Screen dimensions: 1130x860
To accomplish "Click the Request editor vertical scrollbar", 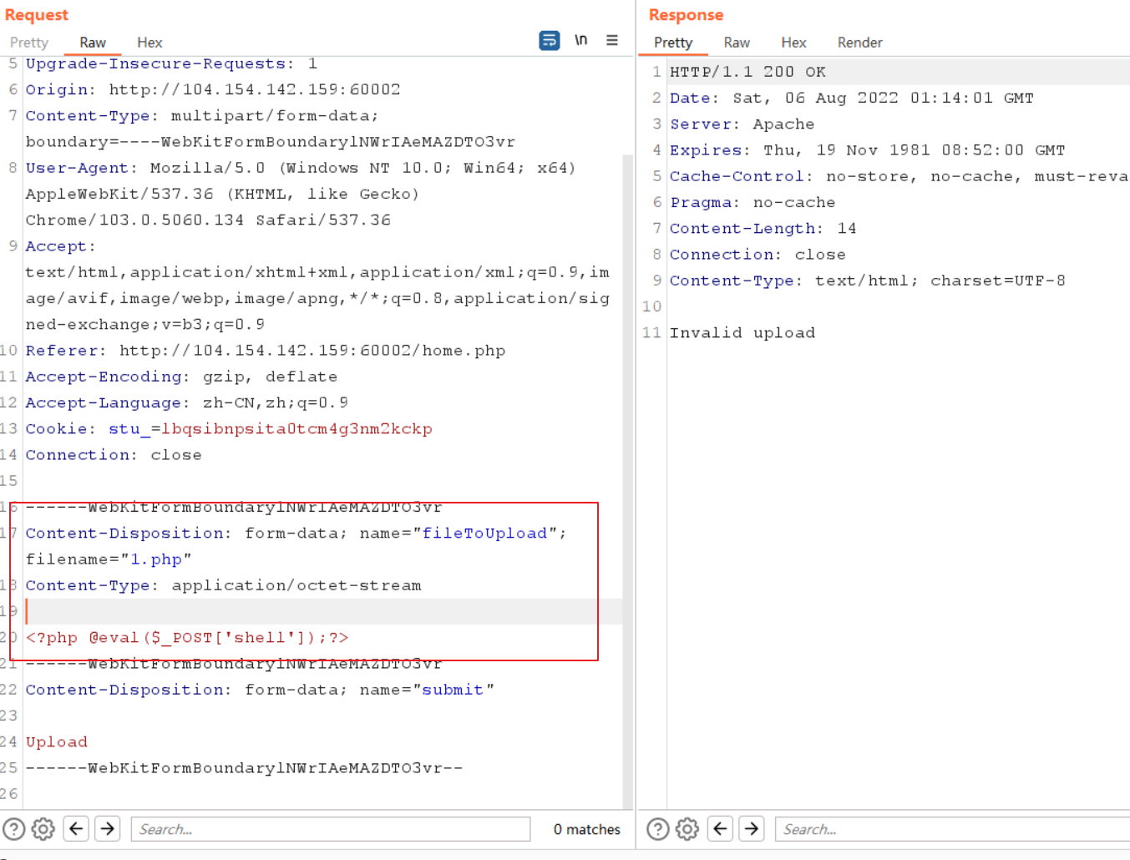I will (x=628, y=480).
